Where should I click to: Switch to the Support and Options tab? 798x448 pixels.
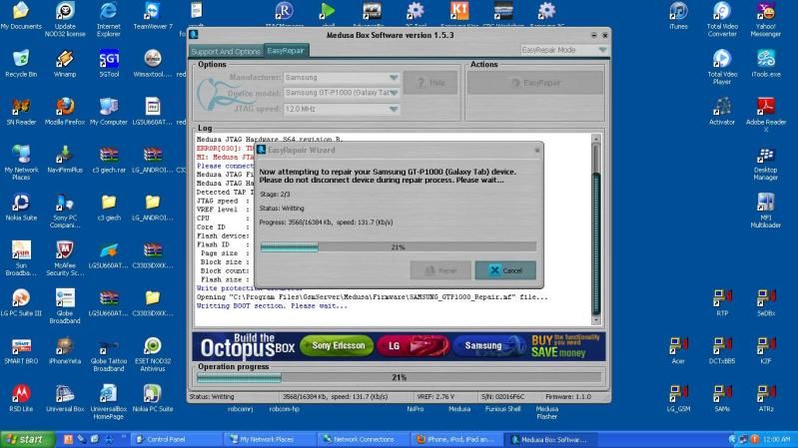[226, 51]
